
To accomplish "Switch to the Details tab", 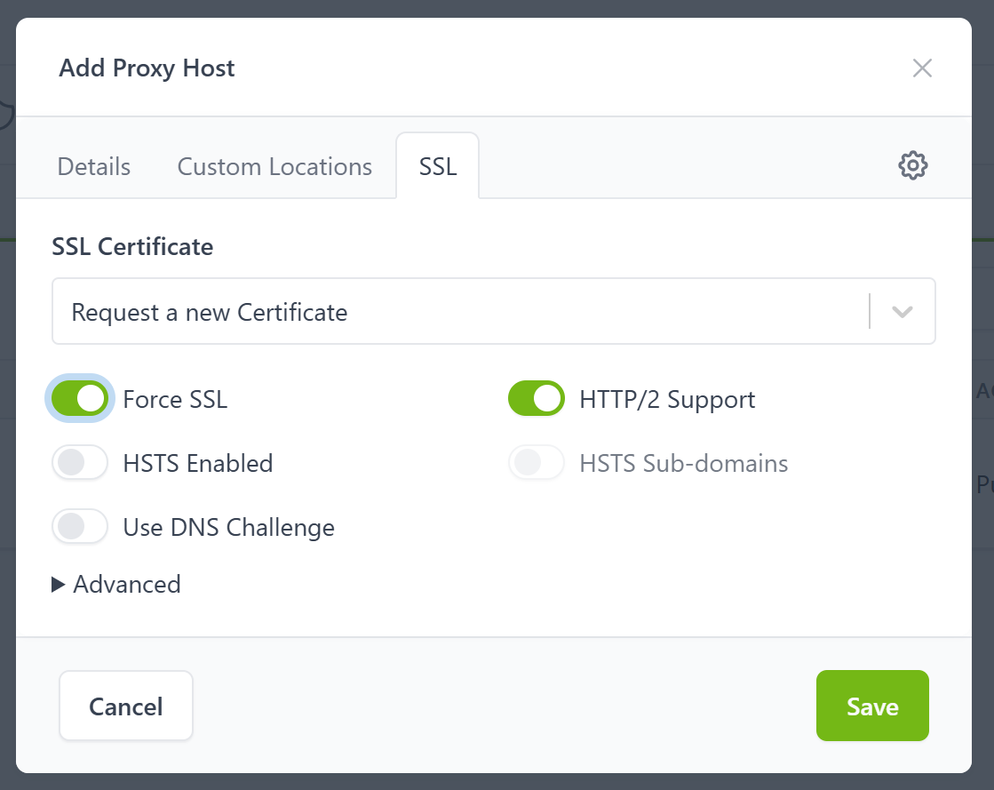I will [x=93, y=167].
